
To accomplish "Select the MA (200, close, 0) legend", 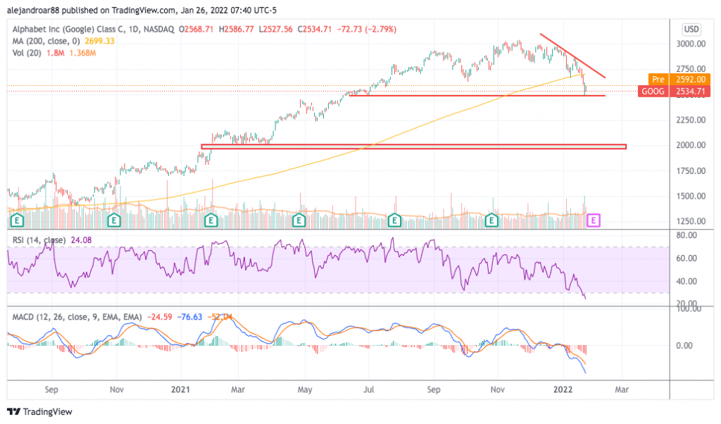I will 46,41.
